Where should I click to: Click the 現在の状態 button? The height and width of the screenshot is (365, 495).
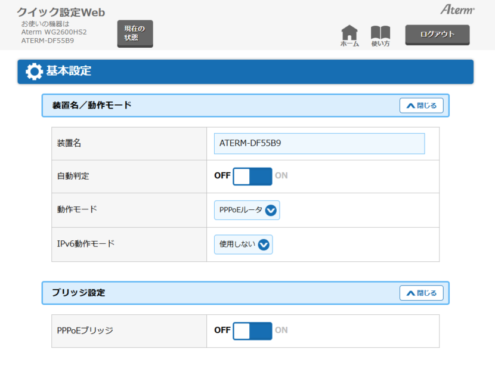click(x=135, y=33)
